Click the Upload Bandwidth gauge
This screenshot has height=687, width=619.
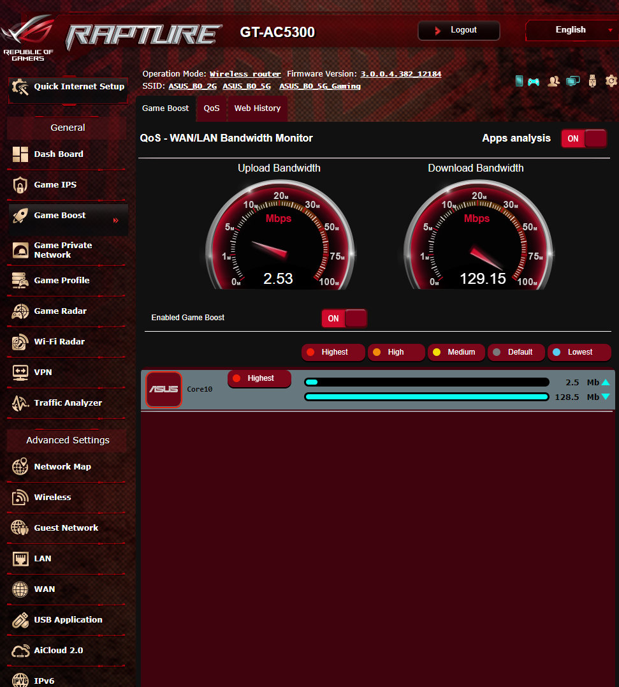(279, 235)
